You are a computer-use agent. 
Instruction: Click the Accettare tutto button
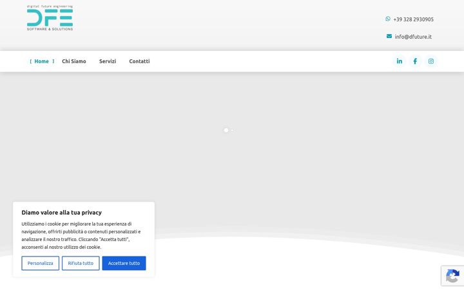124,263
